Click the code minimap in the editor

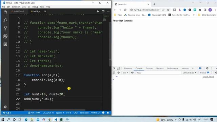tap(106, 18)
